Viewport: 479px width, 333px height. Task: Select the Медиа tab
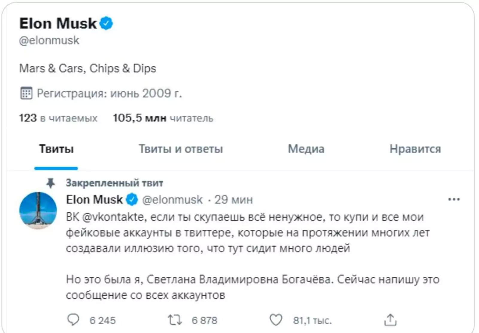306,149
